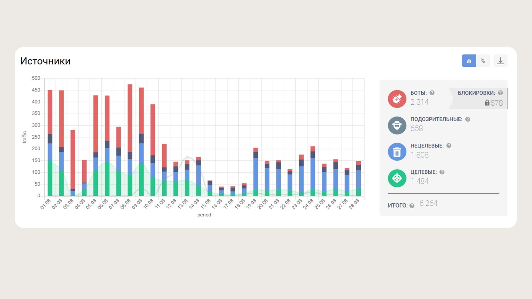
Task: Click the 13.08 line point marker
Action: [187, 157]
